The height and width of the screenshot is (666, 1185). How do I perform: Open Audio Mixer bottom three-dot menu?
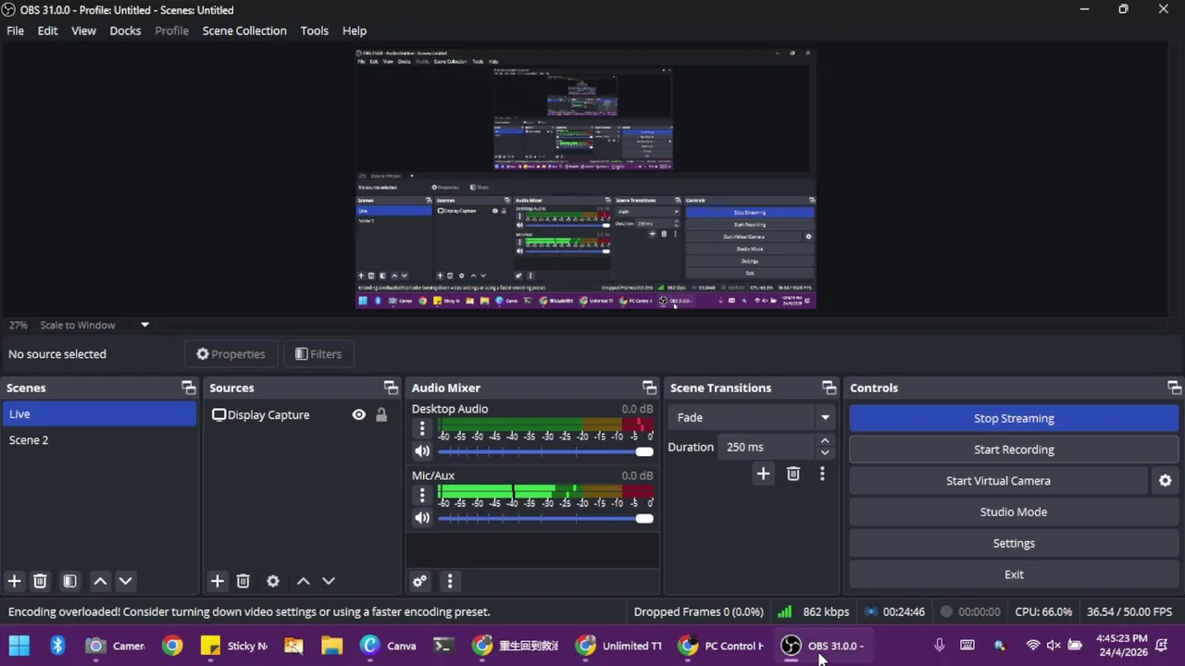(450, 581)
